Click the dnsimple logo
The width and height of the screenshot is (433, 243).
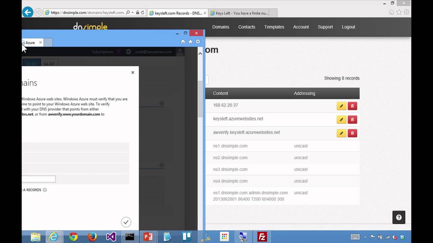click(90, 26)
